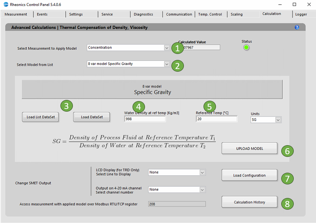The image size is (316, 224).
Task: Switch to the Events tab
Action: 49,14
